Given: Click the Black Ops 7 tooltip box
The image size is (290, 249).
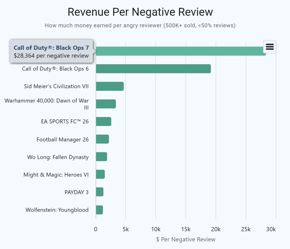Looking at the screenshot, I should [x=51, y=52].
